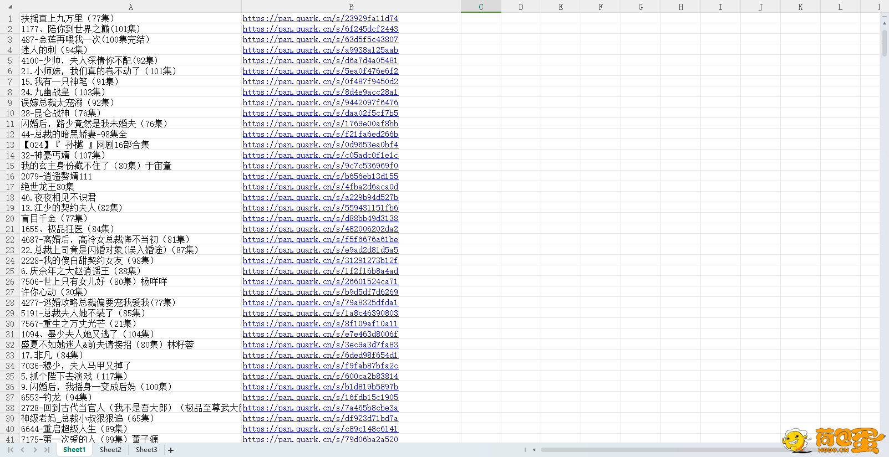Select row 20 header

point(10,218)
